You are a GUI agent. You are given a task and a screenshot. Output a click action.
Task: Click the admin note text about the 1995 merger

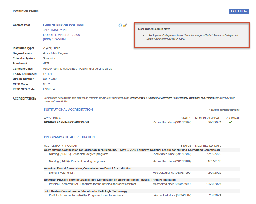pyautogui.click(x=192, y=37)
